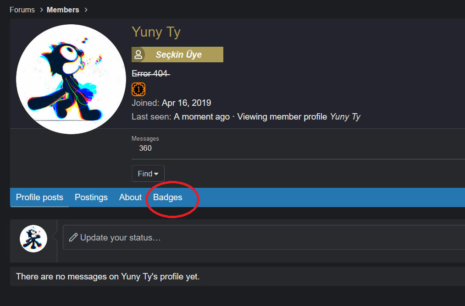Click the Yuny Ty username heading
Screen dimensions: 465x306
pos(156,32)
